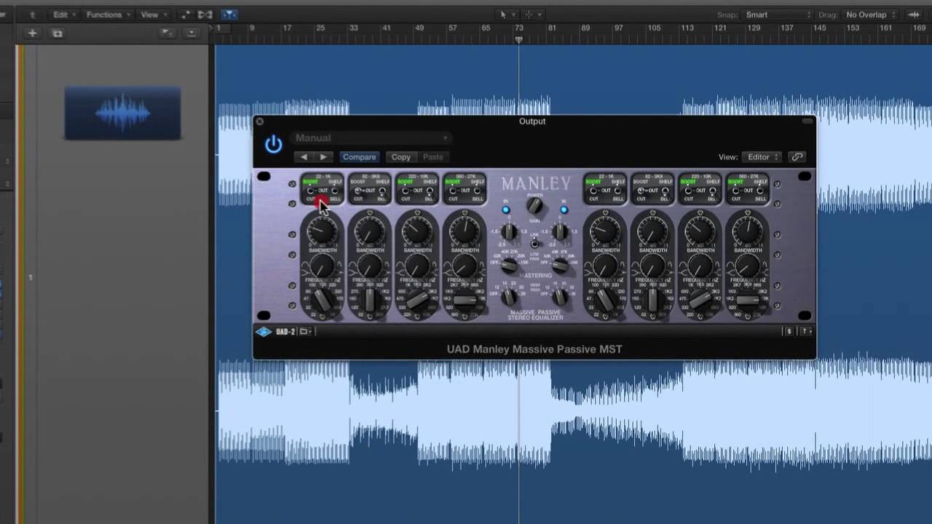
Task: Click the duplicate track icon
Action: click(x=58, y=33)
